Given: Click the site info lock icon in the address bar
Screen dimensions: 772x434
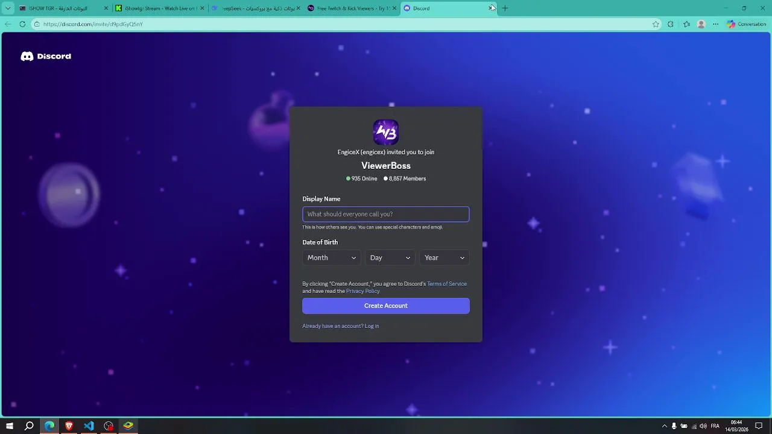Looking at the screenshot, I should (37, 24).
